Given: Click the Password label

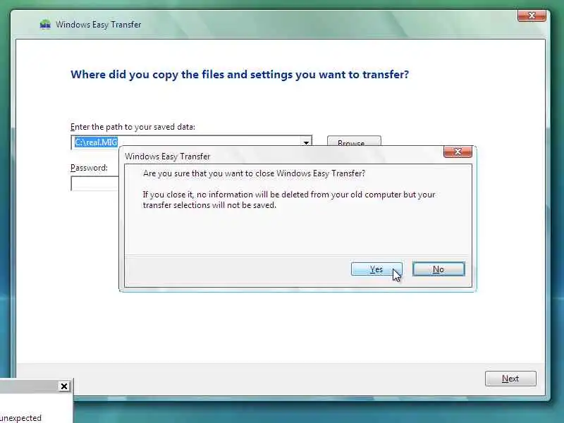Looking at the screenshot, I should (89, 168).
